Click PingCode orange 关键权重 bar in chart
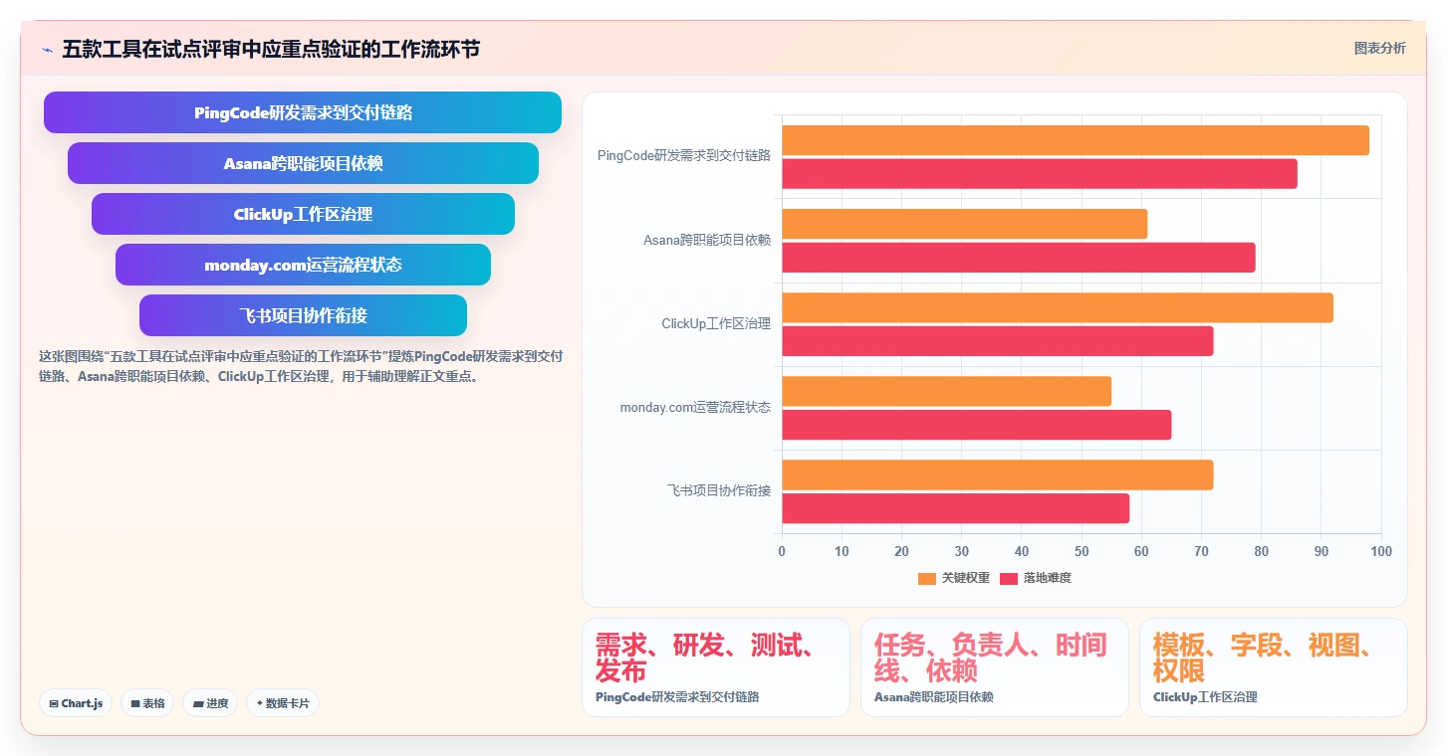Image resolution: width=1447 pixels, height=756 pixels. coord(1076,140)
